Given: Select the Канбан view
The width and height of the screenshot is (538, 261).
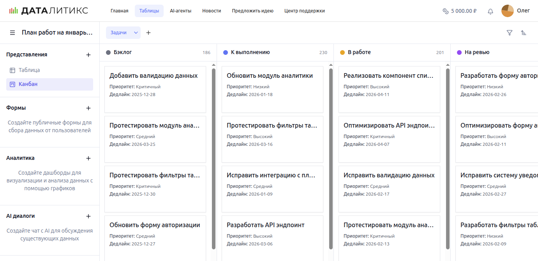Looking at the screenshot, I should [x=28, y=84].
